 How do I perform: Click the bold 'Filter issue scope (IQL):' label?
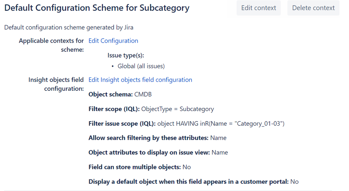pos(122,124)
